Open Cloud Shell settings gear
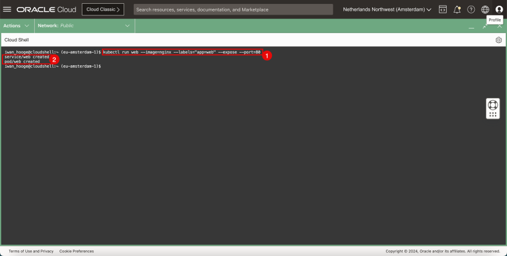The image size is (507, 256). pyautogui.click(x=499, y=39)
